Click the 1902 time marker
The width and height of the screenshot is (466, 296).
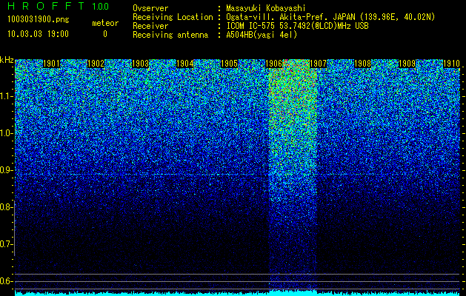(96, 64)
